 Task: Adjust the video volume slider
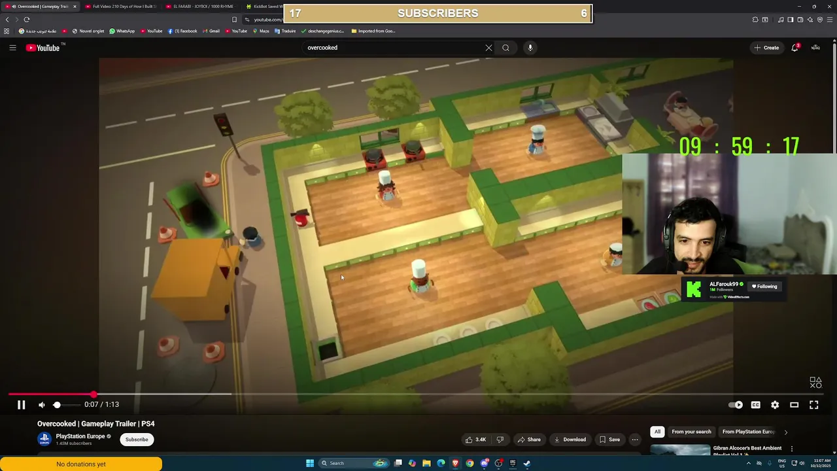pyautogui.click(x=65, y=405)
